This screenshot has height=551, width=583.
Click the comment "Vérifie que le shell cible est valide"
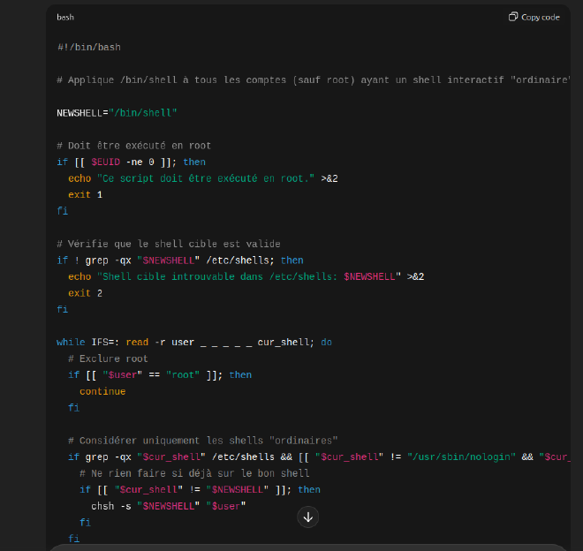tap(168, 244)
